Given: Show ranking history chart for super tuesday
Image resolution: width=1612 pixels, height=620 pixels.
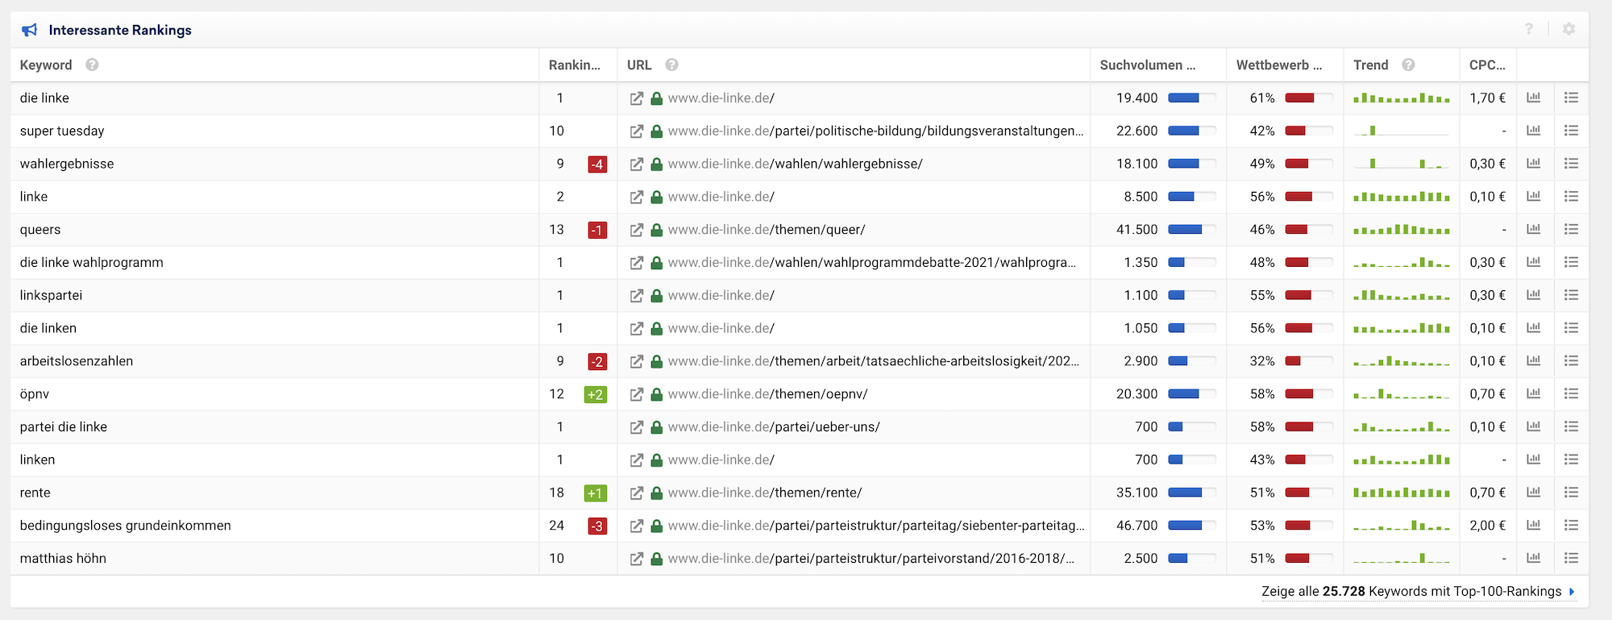Looking at the screenshot, I should [1533, 131].
